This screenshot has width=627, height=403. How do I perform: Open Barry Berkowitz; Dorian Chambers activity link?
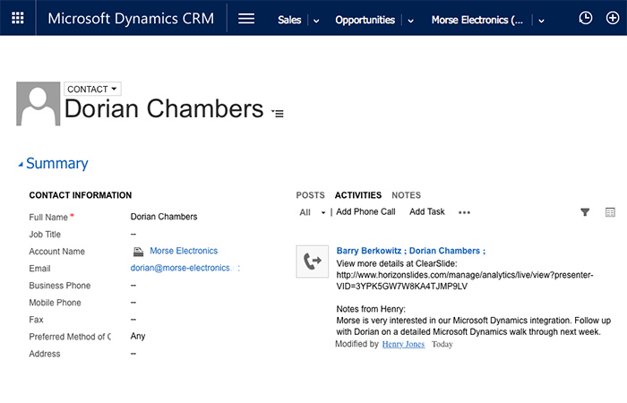point(410,251)
